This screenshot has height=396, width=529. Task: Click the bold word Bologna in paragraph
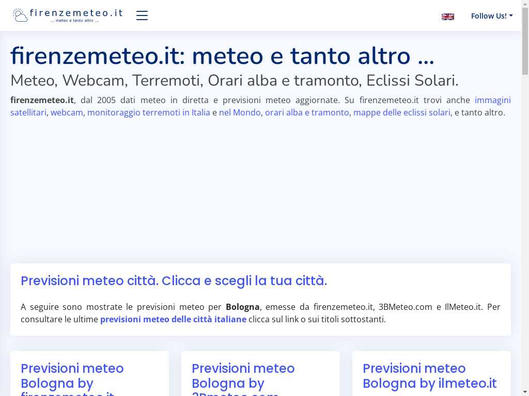tap(243, 307)
